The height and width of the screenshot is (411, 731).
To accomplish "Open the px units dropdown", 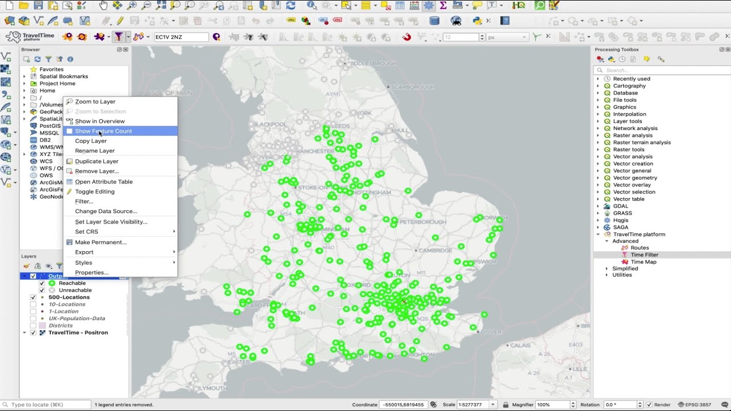I will [507, 37].
